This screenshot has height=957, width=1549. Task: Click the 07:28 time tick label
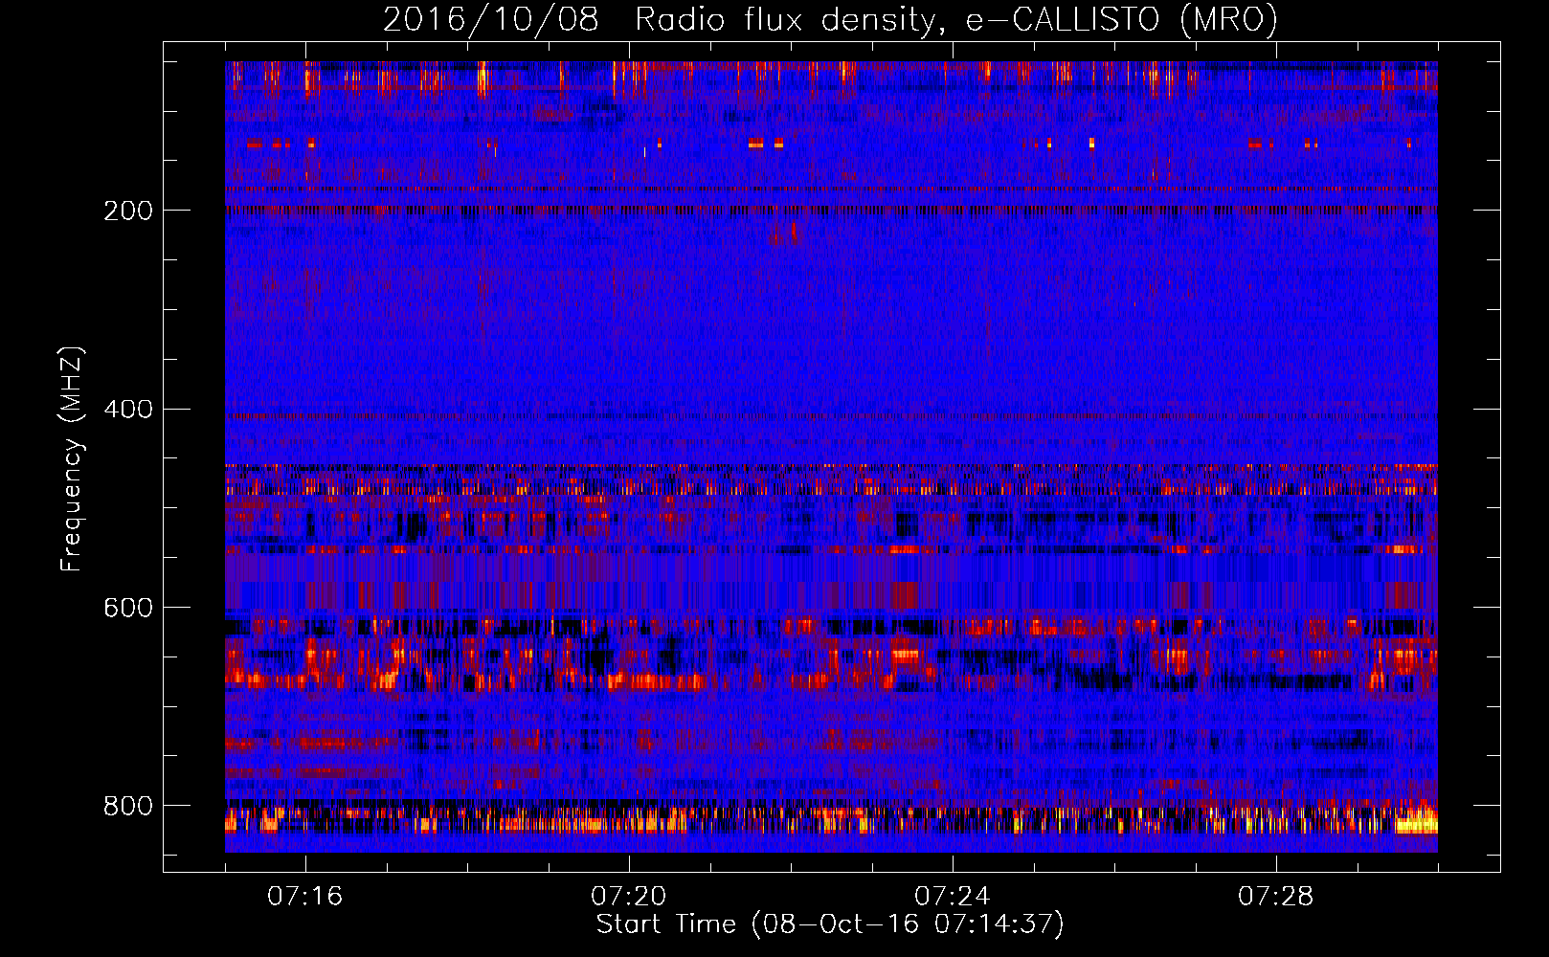[1276, 896]
